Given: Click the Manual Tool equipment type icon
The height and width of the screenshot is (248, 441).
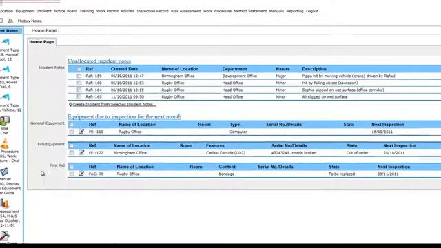Looking at the screenshot, I should coord(6,42).
